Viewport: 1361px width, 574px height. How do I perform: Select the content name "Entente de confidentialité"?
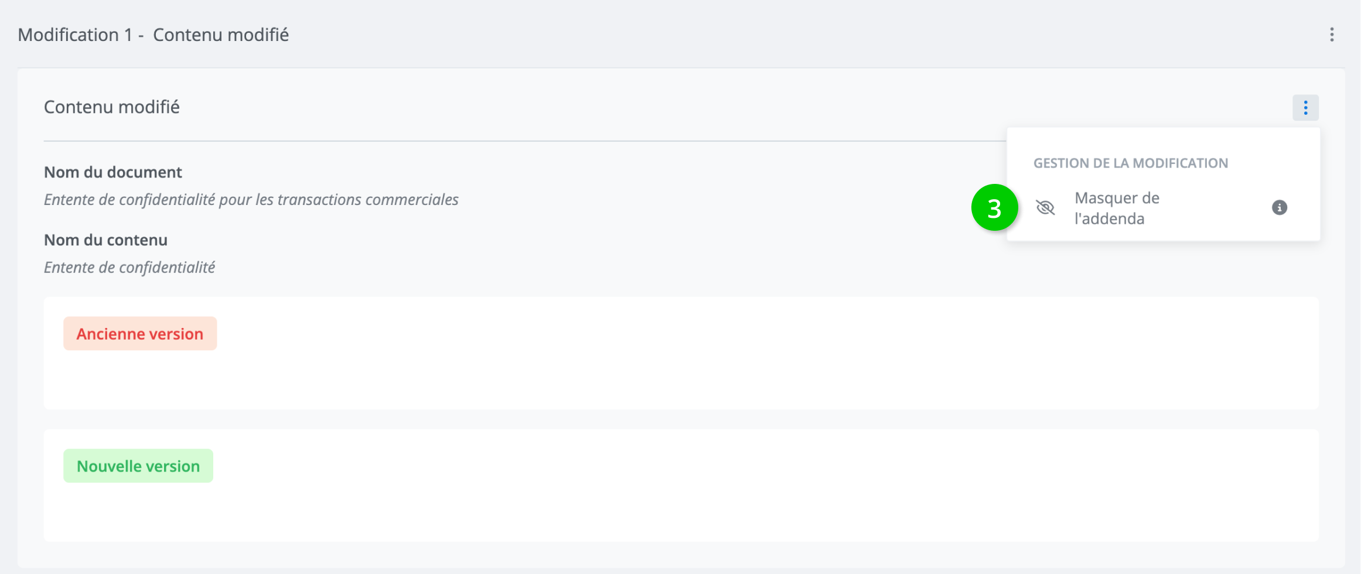pyautogui.click(x=129, y=268)
